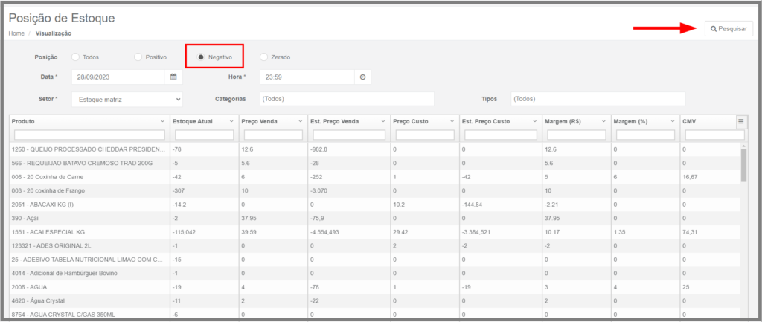Choose the Negativo radio option
The image size is (762, 322).
pyautogui.click(x=201, y=57)
